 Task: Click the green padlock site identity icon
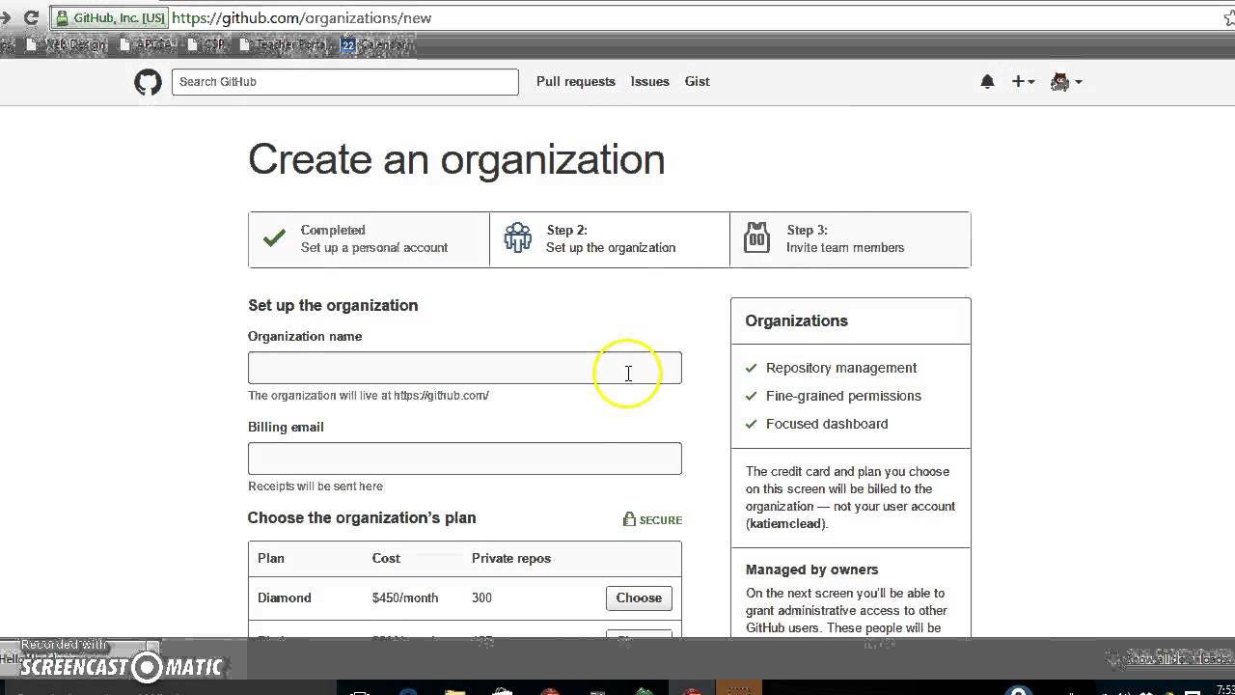pos(62,17)
